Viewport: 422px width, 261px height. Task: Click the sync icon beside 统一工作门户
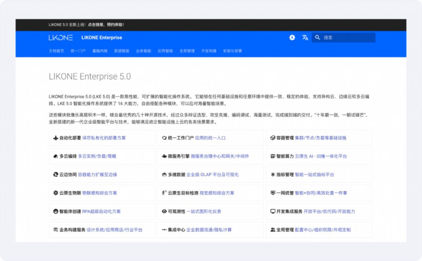coord(164,138)
